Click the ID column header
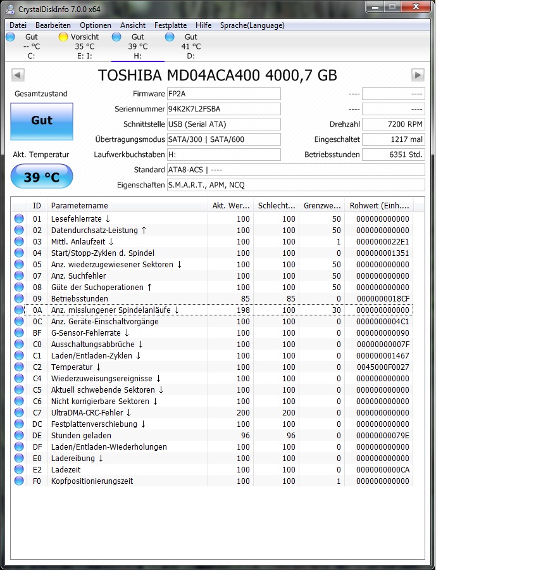 coord(37,206)
